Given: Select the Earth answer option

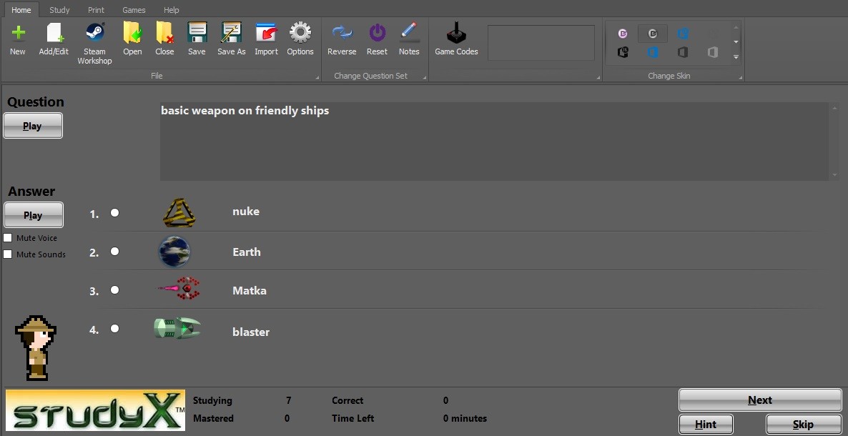Looking at the screenshot, I should [x=114, y=251].
